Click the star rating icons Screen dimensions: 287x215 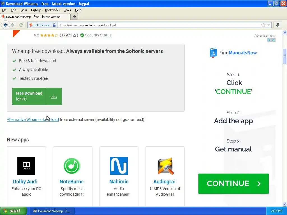pyautogui.click(x=49, y=35)
